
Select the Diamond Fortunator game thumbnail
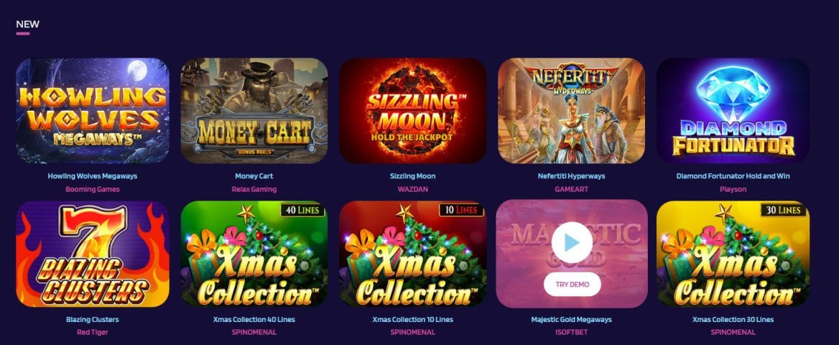pyautogui.click(x=733, y=111)
